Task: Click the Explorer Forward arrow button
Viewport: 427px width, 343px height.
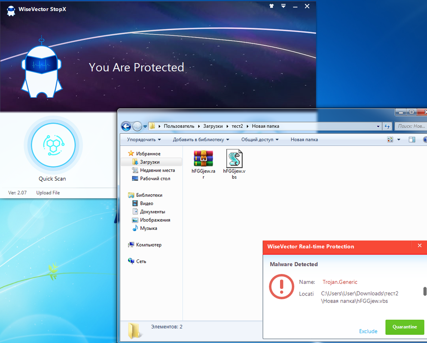Action: 137,126
